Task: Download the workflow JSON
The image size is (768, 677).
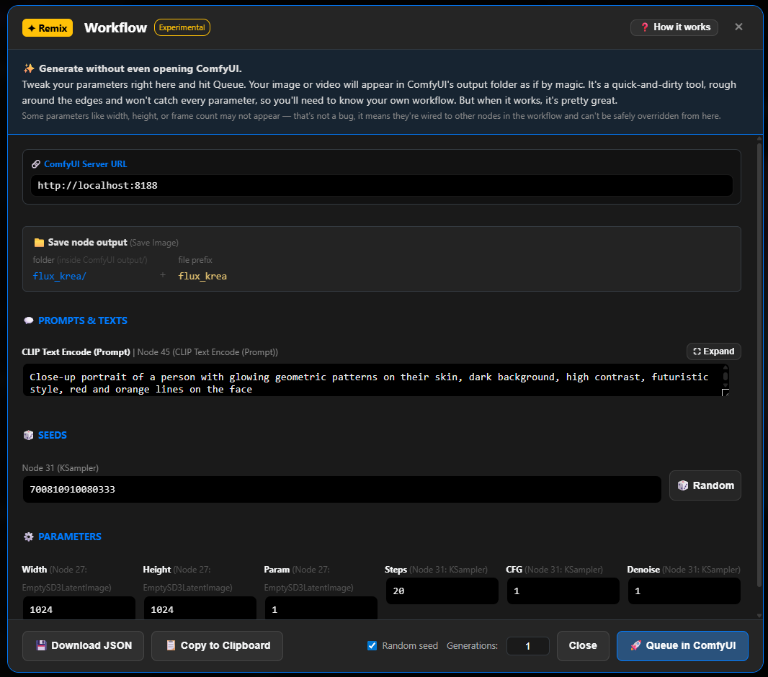Action: pyautogui.click(x=84, y=646)
